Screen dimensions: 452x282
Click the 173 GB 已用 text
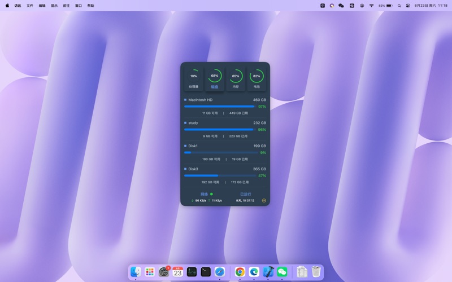click(x=240, y=182)
